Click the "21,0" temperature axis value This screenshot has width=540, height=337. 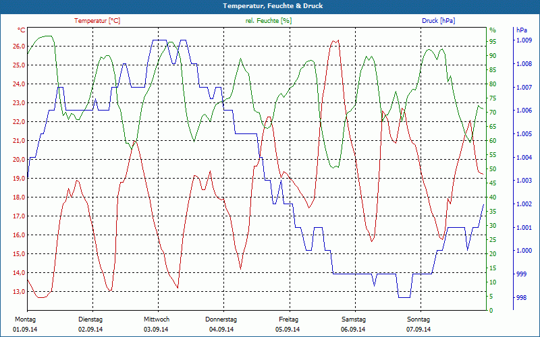(19, 141)
